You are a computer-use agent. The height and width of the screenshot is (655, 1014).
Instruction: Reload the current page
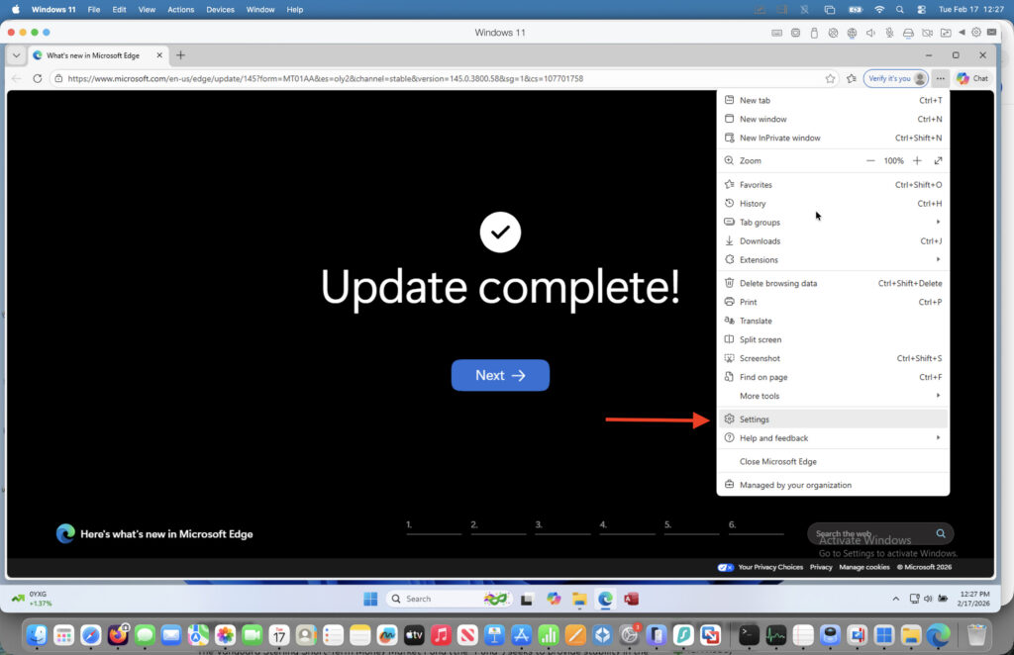37,78
